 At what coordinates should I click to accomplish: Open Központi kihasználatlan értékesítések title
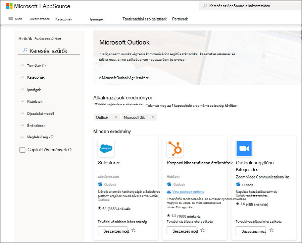coord(200,163)
